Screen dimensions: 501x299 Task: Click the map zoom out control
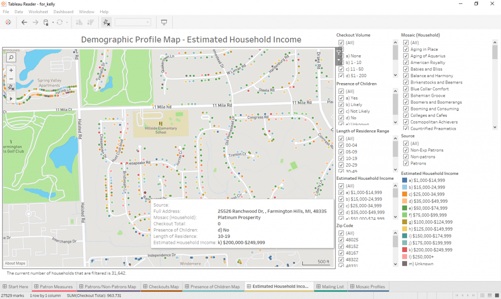click(11, 78)
